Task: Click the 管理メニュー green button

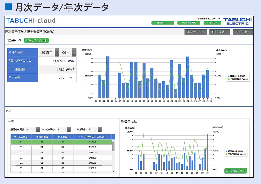Action: 162,23
